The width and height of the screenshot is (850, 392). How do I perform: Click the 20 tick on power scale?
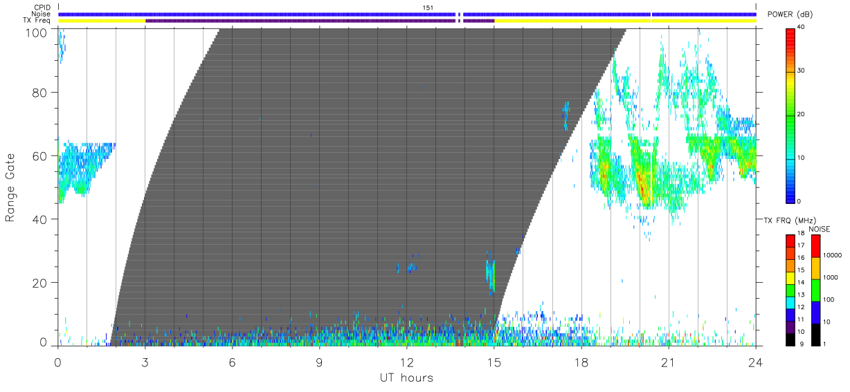801,114
